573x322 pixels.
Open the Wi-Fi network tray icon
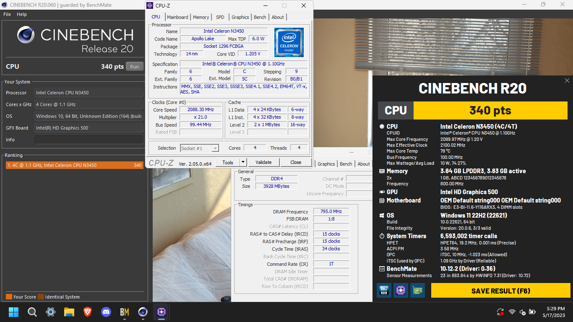(x=512, y=312)
